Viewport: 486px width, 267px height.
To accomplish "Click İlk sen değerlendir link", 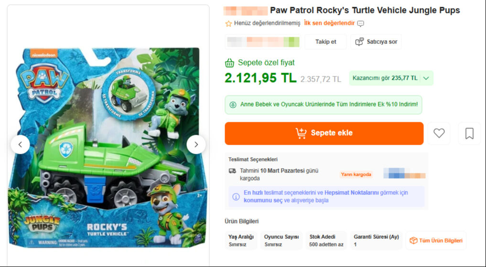I will pyautogui.click(x=329, y=23).
